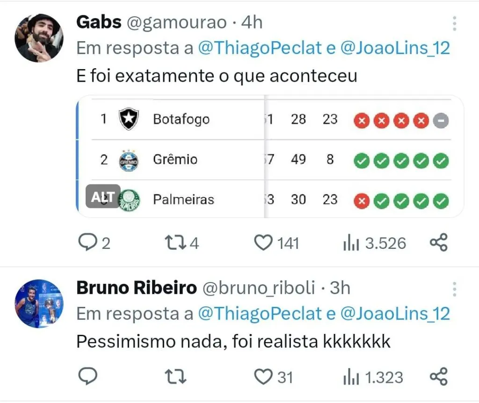Open @ThiagoPeclat mention in Gabs tweet
This screenshot has width=479, height=403.
point(260,48)
